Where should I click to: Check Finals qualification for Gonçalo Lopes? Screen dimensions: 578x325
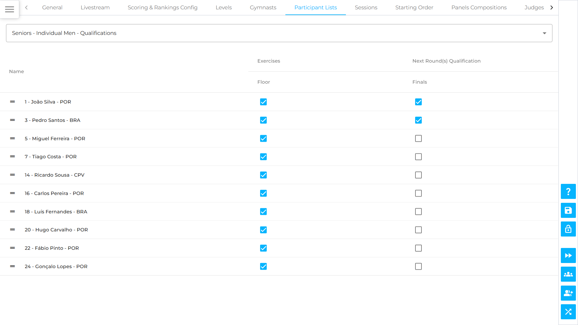(418, 266)
